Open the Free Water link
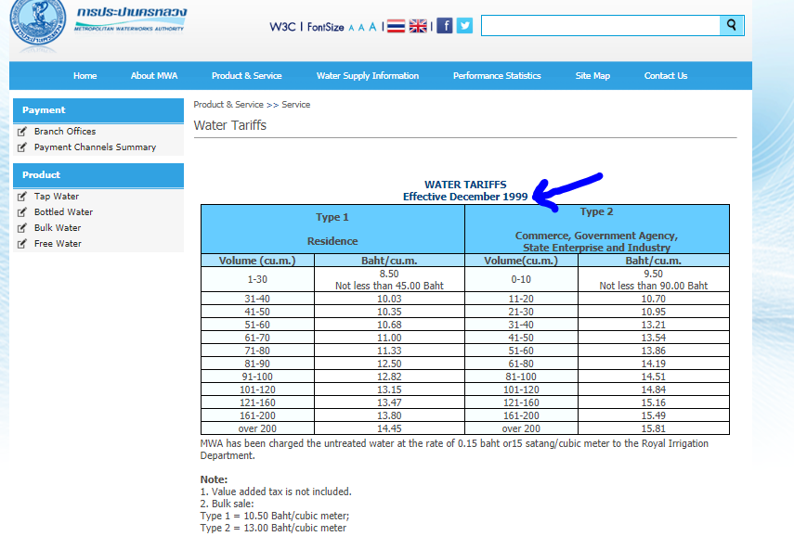Image resolution: width=794 pixels, height=549 pixels. (x=58, y=243)
